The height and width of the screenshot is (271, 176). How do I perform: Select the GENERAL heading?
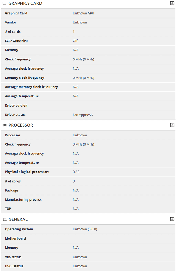18,219
